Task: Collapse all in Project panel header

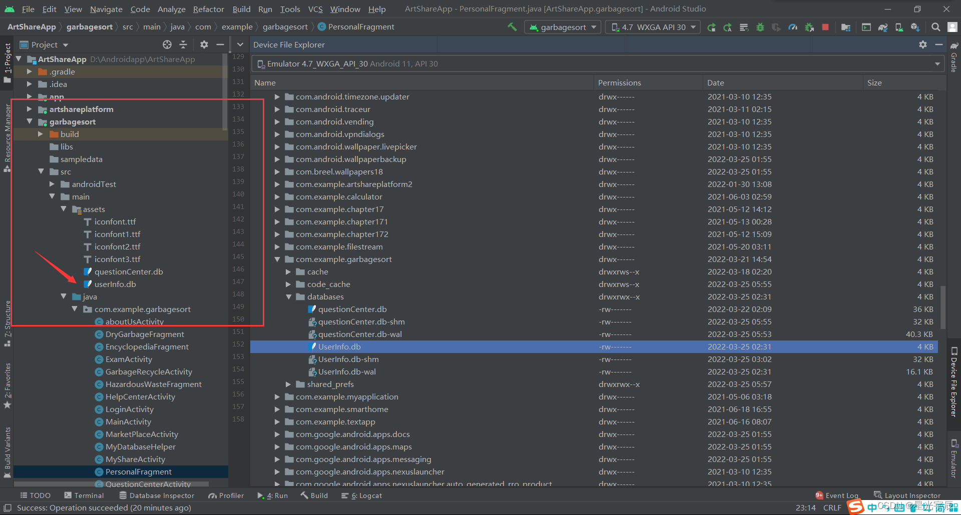Action: point(183,44)
